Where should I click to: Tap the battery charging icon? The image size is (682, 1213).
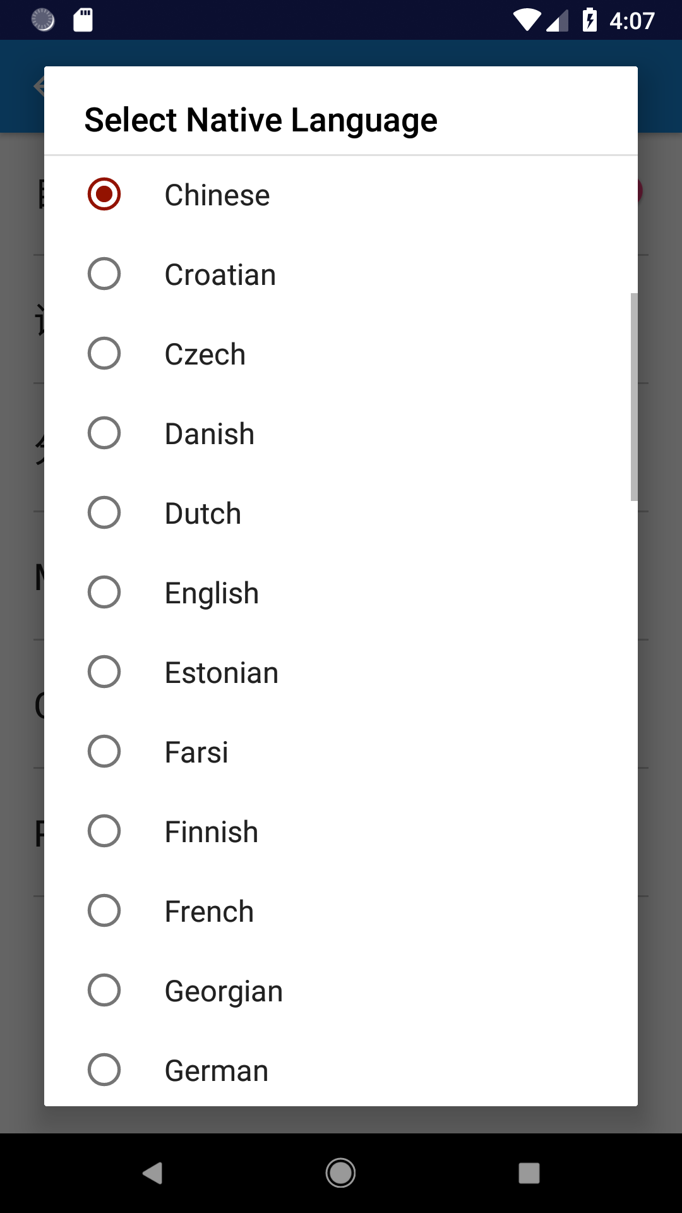[x=590, y=20]
